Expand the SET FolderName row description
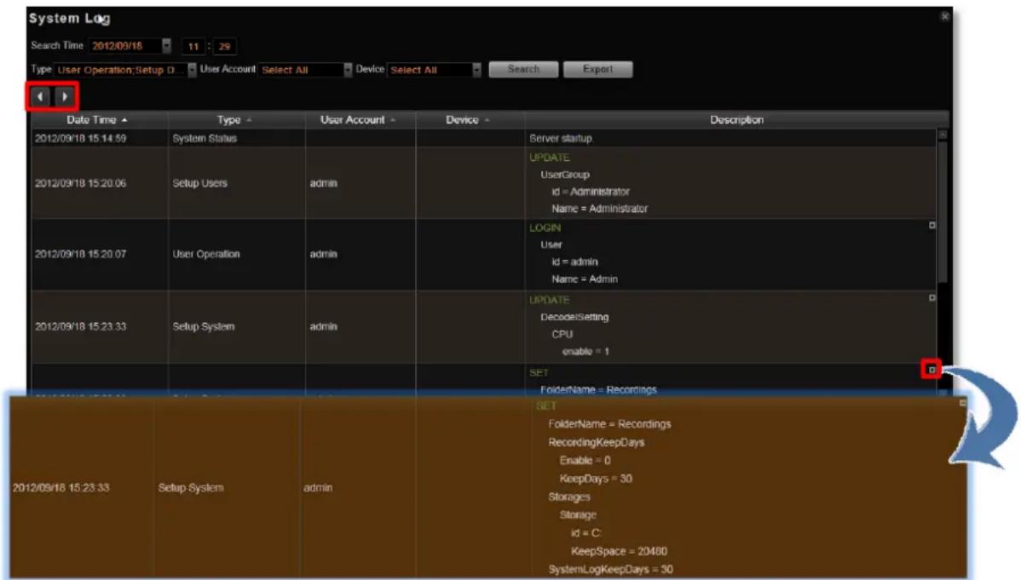Screen dimensions: 1021x580 (932, 370)
